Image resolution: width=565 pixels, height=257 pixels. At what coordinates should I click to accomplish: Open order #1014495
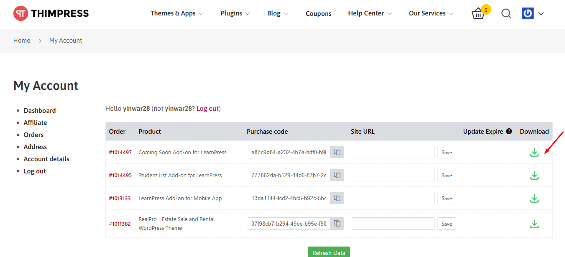click(120, 176)
